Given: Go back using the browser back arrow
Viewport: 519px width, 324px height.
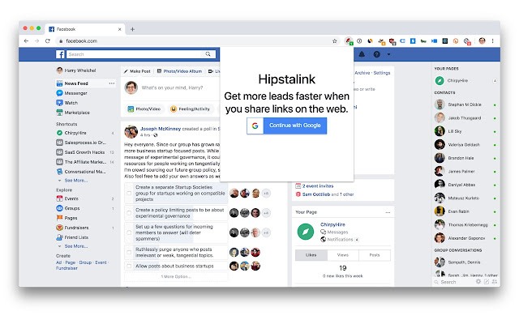Looking at the screenshot, I should [x=26, y=41].
